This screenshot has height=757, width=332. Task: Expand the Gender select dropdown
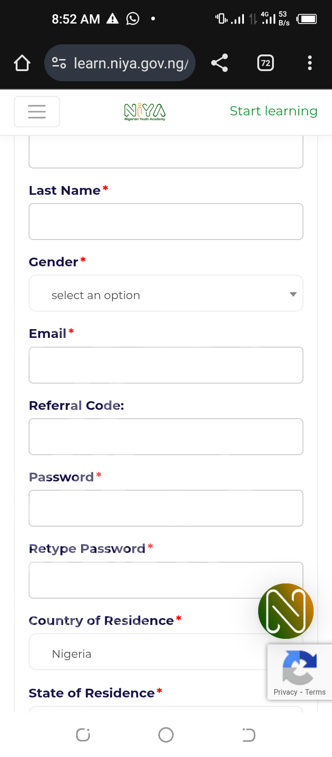166,294
